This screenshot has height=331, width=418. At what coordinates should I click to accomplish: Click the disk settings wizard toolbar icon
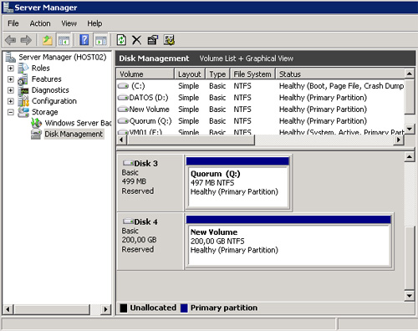[x=169, y=40]
